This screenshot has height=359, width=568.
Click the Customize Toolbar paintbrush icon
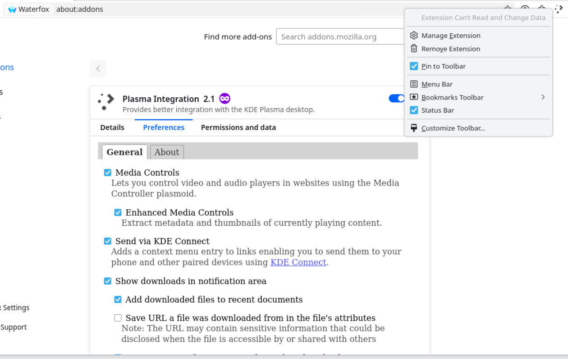click(414, 128)
